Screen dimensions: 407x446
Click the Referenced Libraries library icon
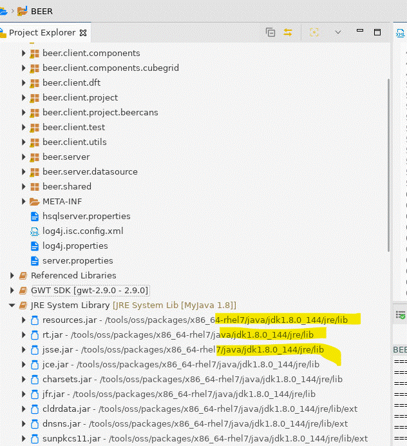point(23,276)
